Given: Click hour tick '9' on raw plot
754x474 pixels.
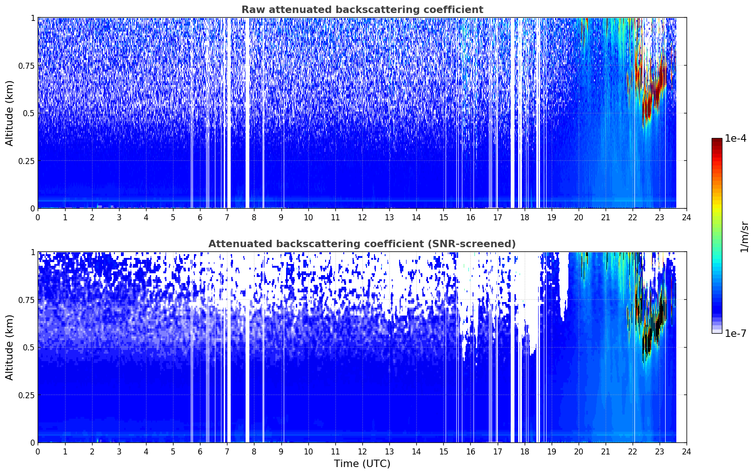Looking at the screenshot, I should pos(281,217).
